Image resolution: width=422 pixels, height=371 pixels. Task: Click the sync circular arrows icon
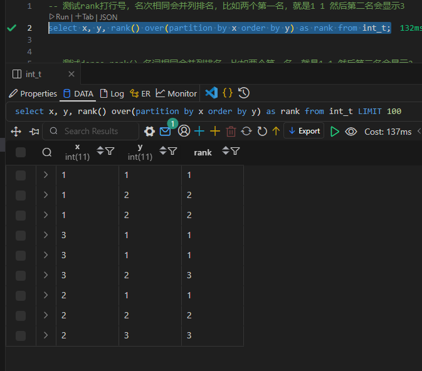(246, 131)
